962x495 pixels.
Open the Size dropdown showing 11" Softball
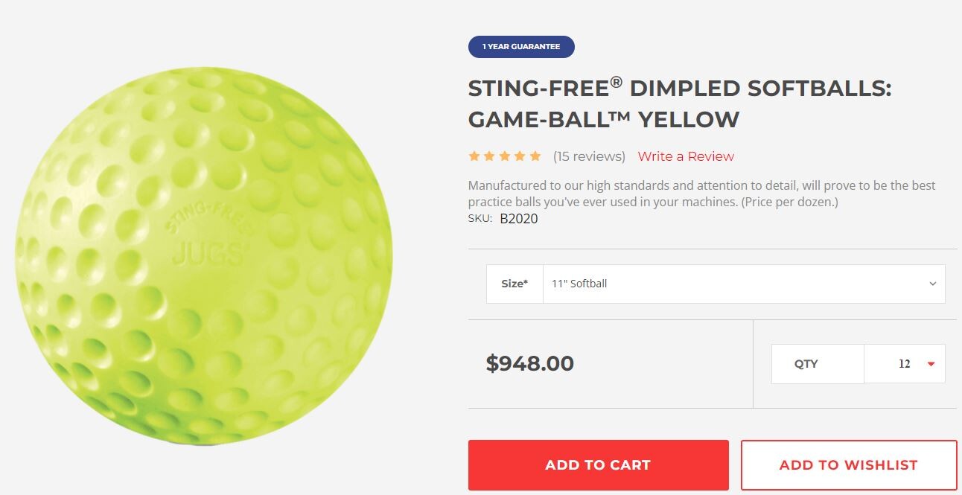coord(743,284)
